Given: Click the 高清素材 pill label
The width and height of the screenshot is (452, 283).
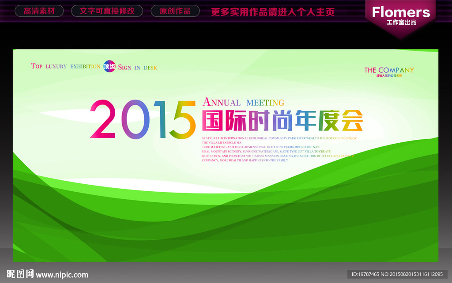Looking at the screenshot, I should 39,11.
